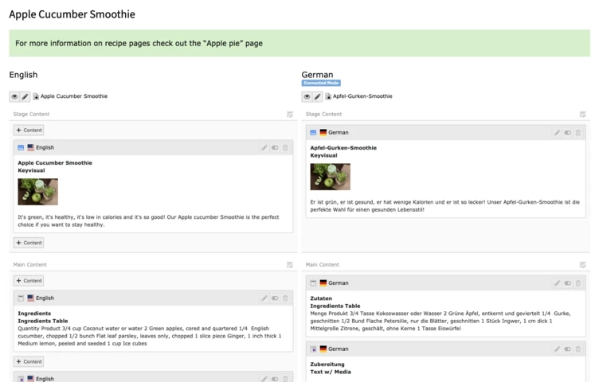
Task: Add content at top of English Main Content
Action: 29,280
